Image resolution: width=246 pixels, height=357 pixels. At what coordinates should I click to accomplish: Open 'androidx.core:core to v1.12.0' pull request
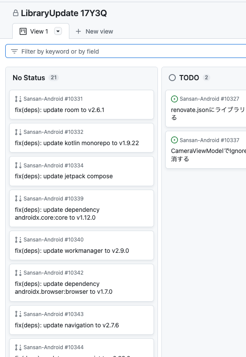(x=57, y=214)
